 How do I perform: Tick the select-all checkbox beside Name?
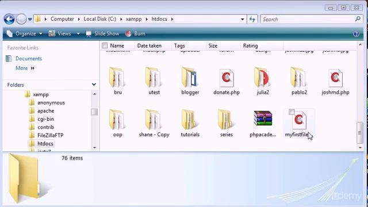(x=105, y=45)
